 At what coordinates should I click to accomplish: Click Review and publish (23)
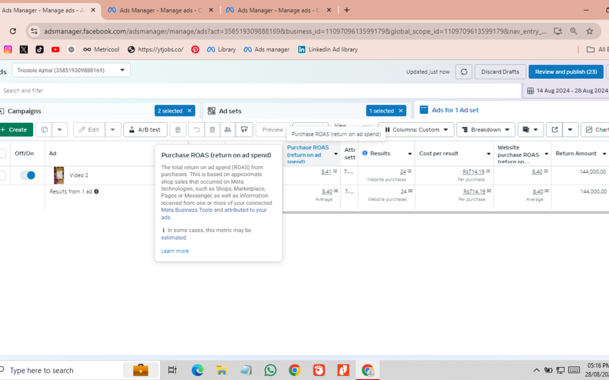click(x=566, y=71)
